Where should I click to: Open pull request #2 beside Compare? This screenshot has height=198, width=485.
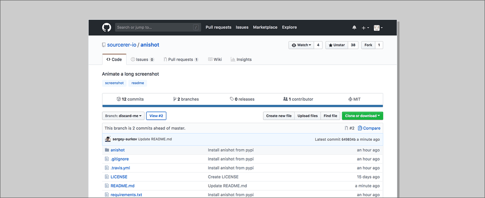pyautogui.click(x=349, y=128)
